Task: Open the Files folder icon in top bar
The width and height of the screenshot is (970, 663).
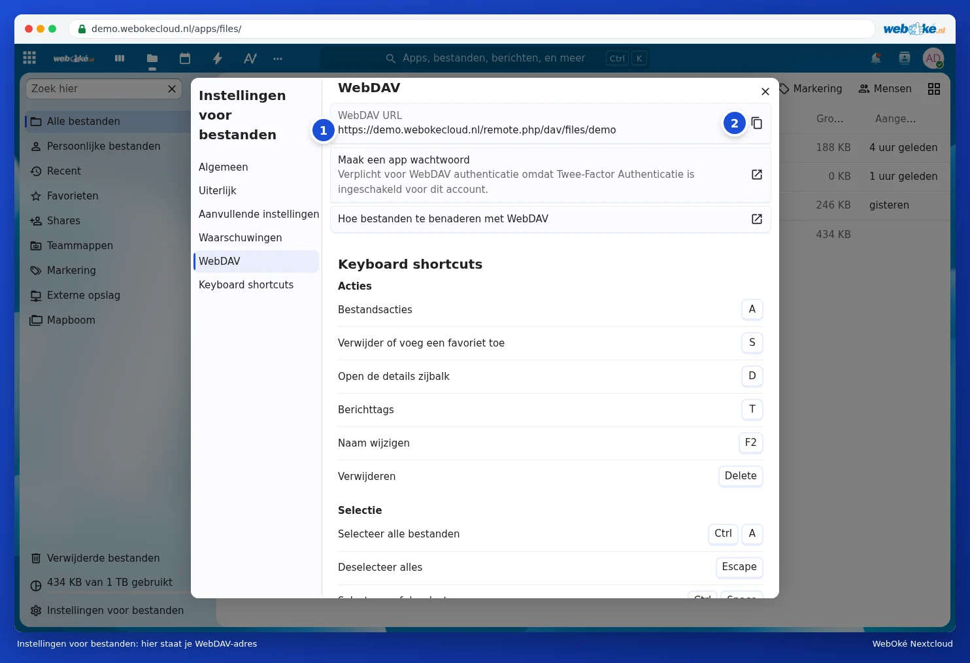Action: click(x=152, y=58)
